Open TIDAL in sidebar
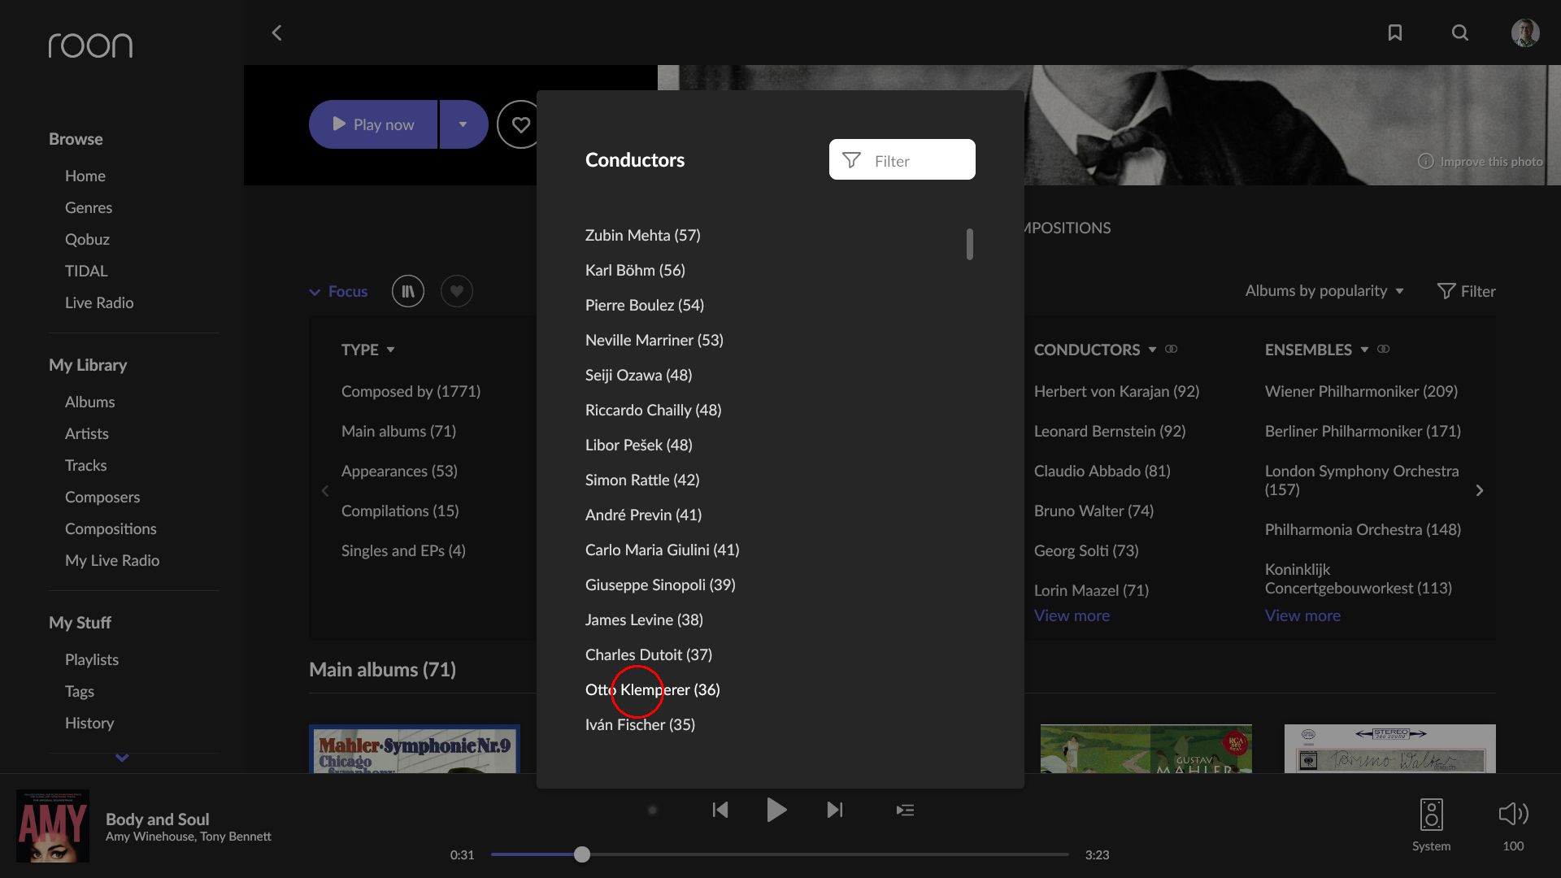Screen dimensions: 1561x878 coord(86,271)
